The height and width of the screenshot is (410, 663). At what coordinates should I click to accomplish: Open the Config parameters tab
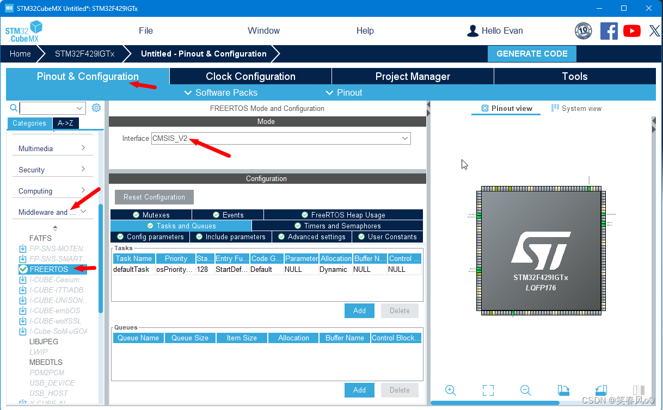click(x=150, y=237)
